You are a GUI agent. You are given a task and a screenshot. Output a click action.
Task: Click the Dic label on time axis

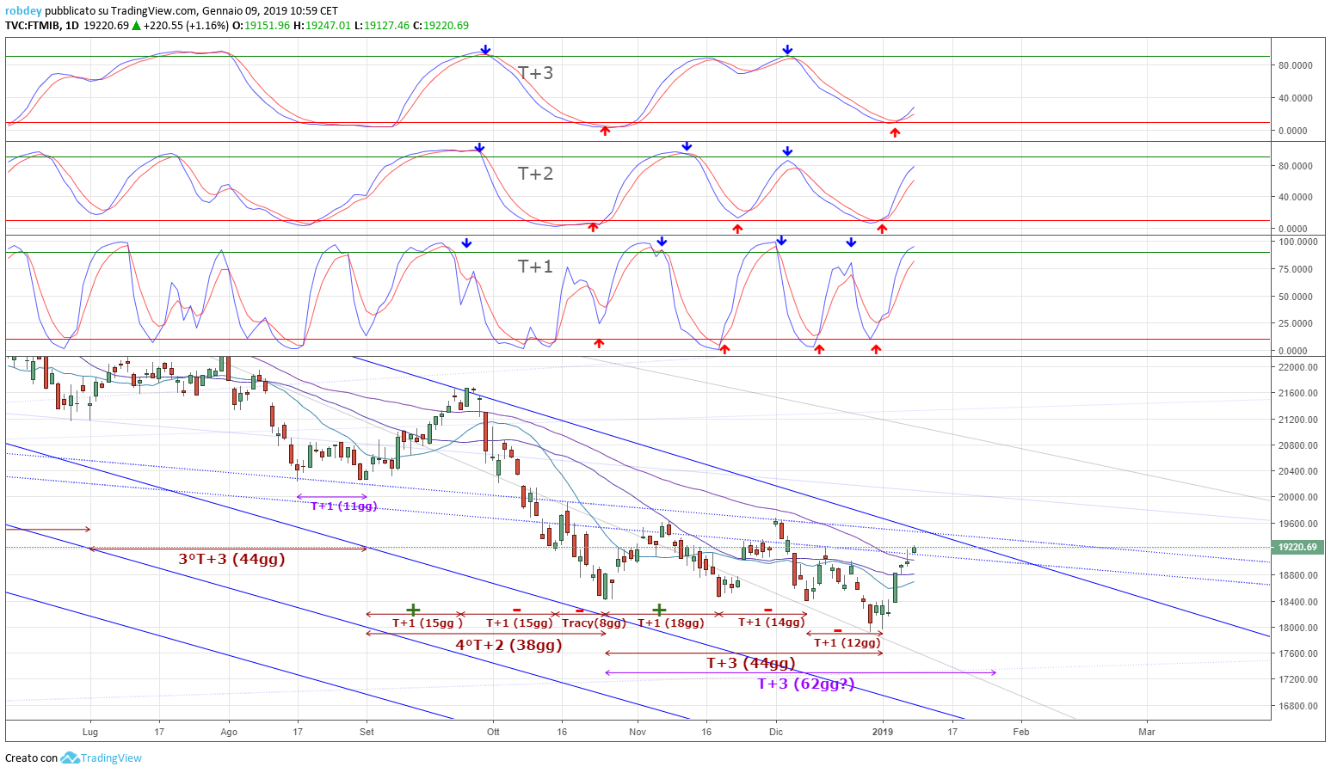pyautogui.click(x=776, y=732)
